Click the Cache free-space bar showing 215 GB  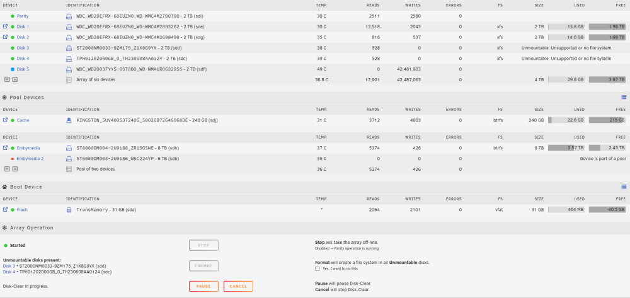[x=607, y=120]
